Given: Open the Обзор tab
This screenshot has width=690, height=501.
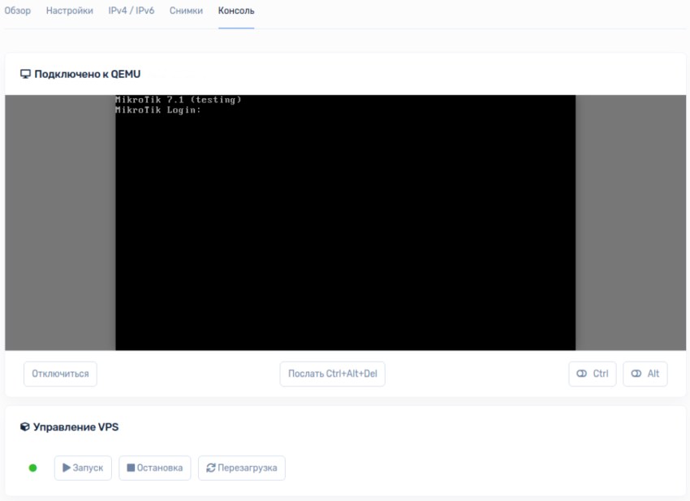Looking at the screenshot, I should [x=18, y=11].
